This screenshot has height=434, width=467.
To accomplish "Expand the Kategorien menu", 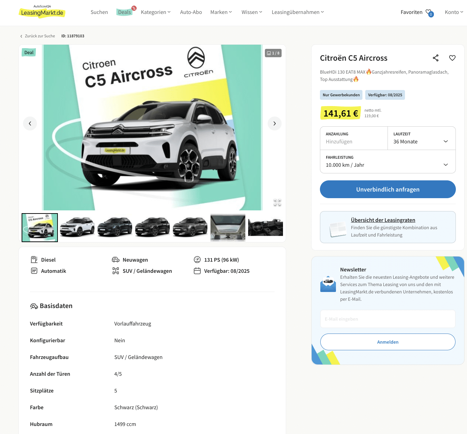I will point(156,12).
